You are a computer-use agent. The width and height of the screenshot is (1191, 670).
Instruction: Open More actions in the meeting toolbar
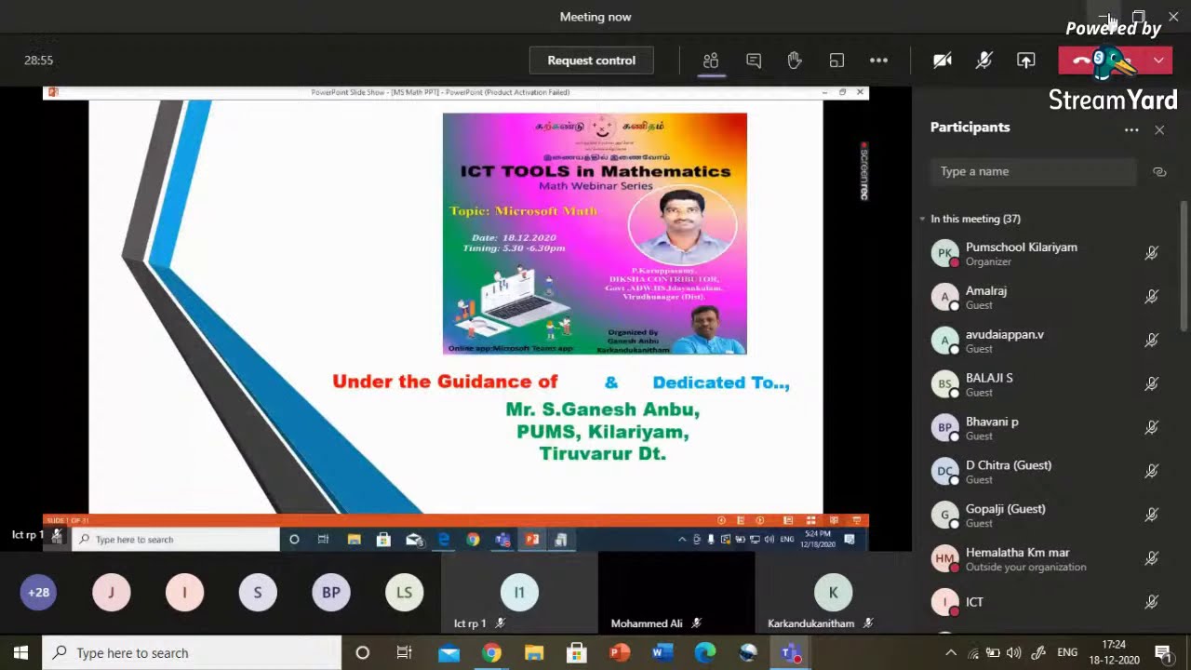pos(878,60)
